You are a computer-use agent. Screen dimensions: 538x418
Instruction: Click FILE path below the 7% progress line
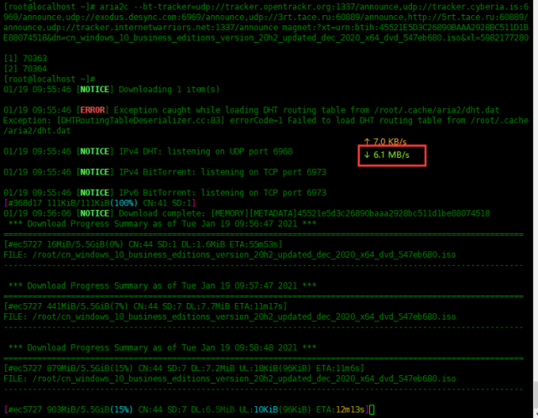tap(229, 316)
